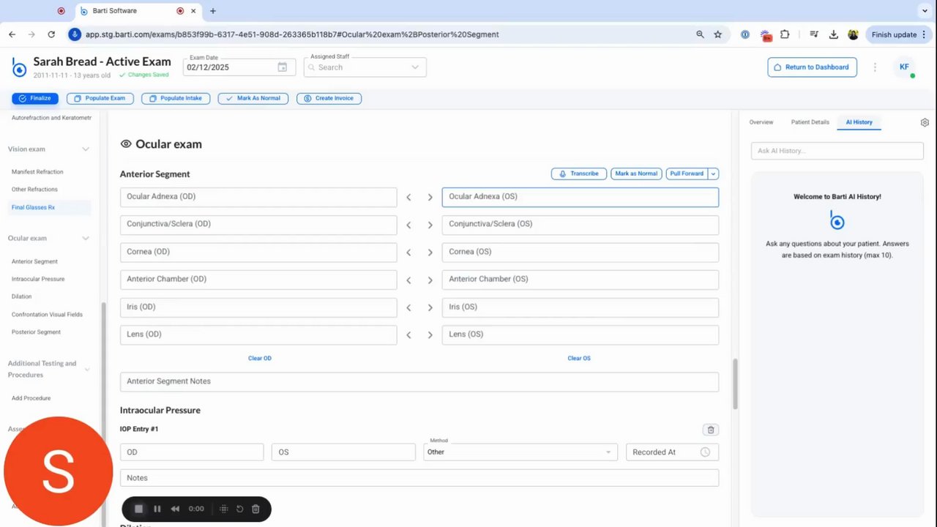The height and width of the screenshot is (527, 937).
Task: Copy Anterior Chamber OS to OD left arrow
Action: tap(408, 280)
